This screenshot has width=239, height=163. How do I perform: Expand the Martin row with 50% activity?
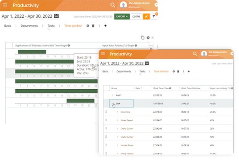click(117, 137)
